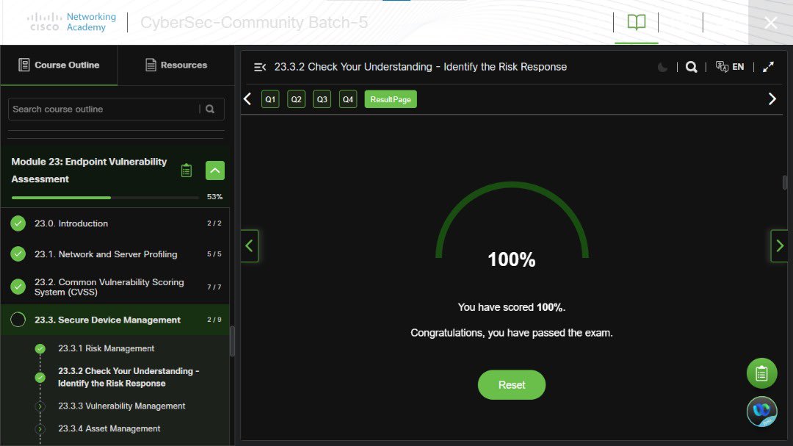Viewport: 793px width, 446px height.
Task: Open 23.3.4 Asset Management topic
Action: 109,429
